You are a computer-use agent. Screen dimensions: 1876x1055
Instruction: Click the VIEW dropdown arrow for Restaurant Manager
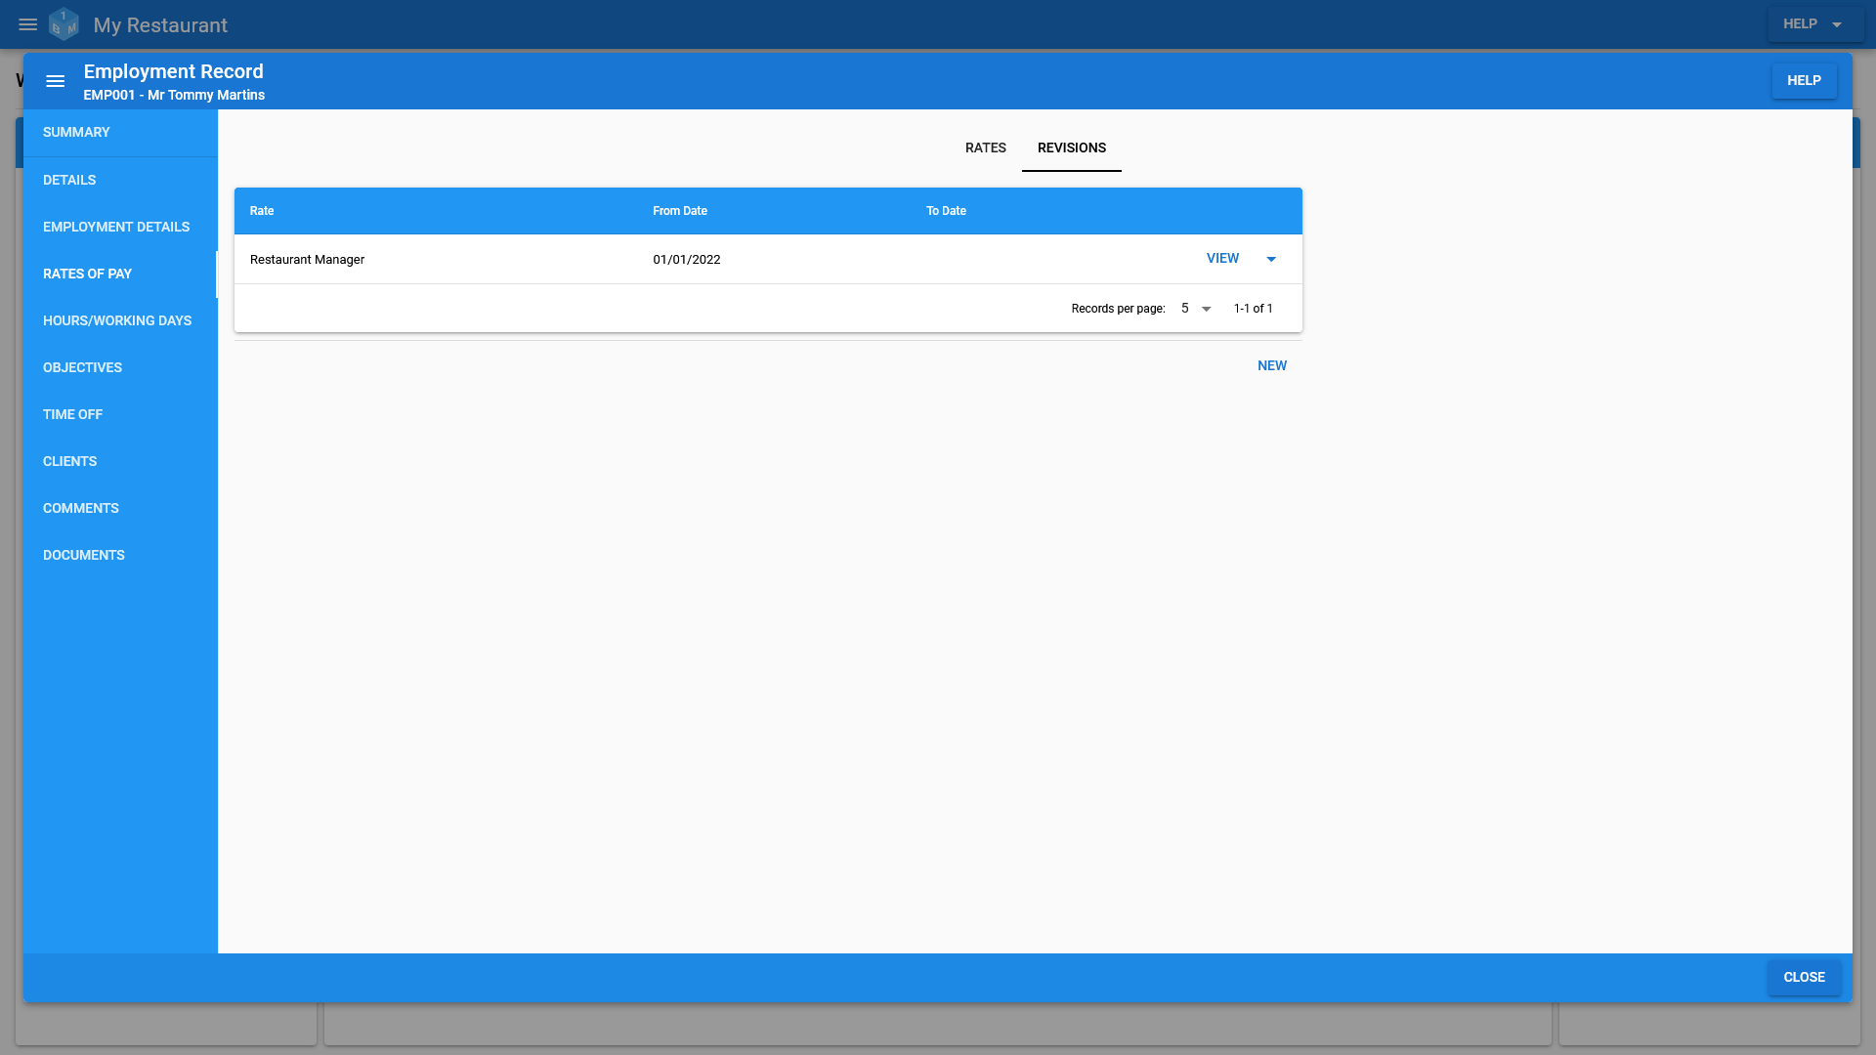click(x=1270, y=259)
